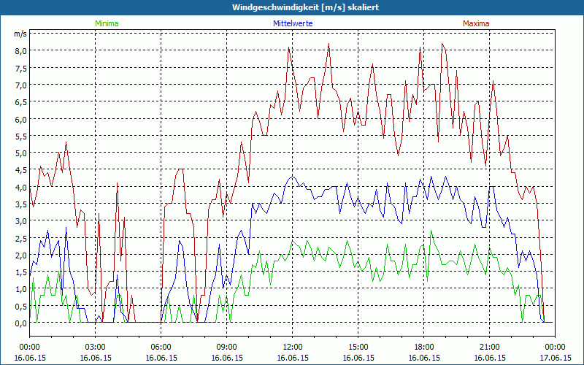Click the 7,5 y-axis value

(21, 68)
